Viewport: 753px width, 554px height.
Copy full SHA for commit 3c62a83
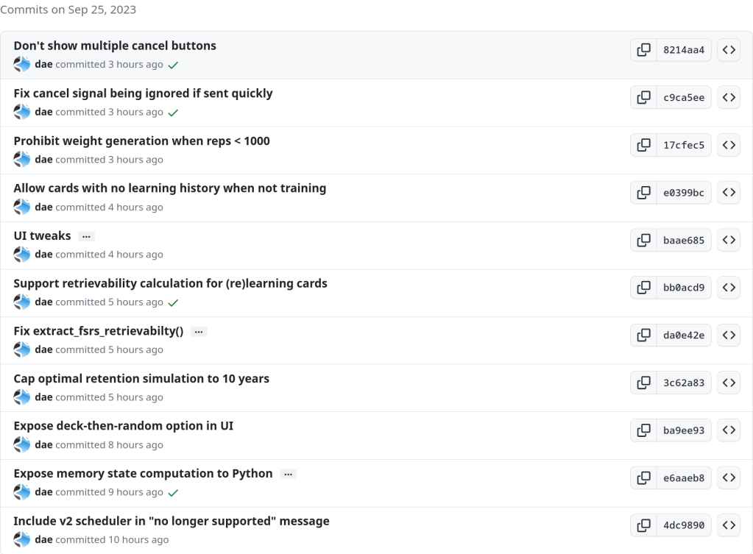coord(644,383)
